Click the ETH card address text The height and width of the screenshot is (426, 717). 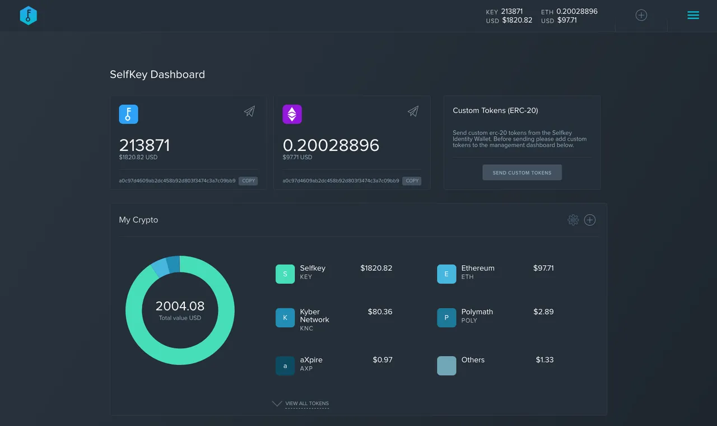341,181
